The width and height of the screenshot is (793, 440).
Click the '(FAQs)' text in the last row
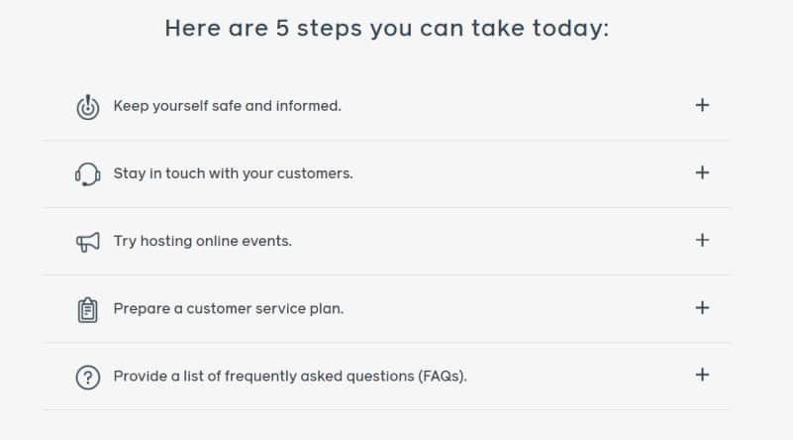pyautogui.click(x=442, y=377)
